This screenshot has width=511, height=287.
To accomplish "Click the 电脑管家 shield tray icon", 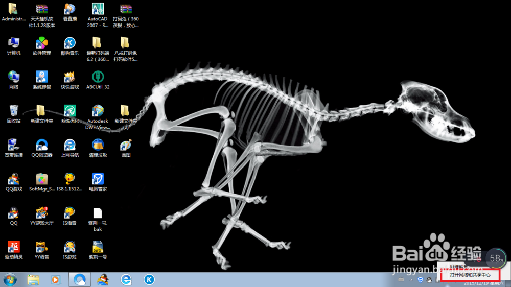I will tap(421, 280).
